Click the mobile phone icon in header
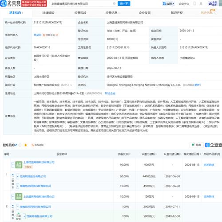Viewport: 222px width, 222px height. pos(194,4)
